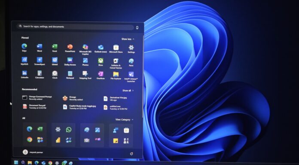This screenshot has height=165, width=299.
Task: Open the Clock pinned app
Action: tap(55, 75)
